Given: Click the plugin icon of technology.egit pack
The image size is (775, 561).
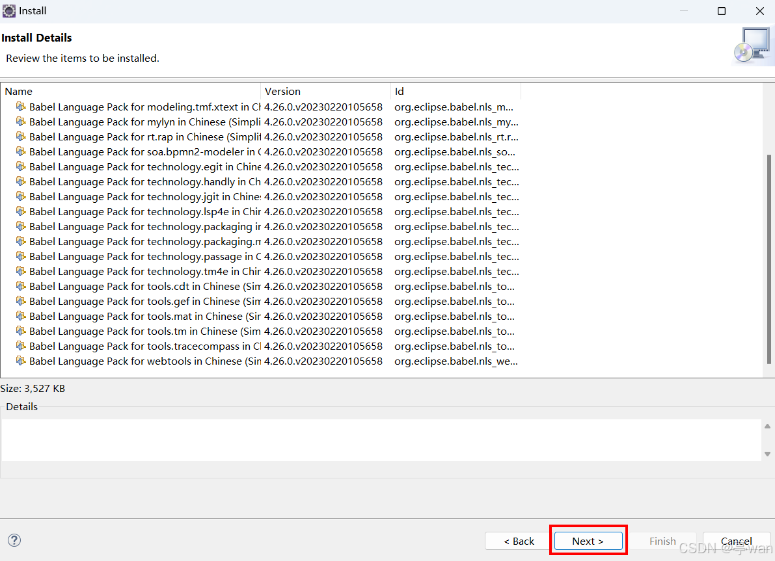Looking at the screenshot, I should 21,166.
